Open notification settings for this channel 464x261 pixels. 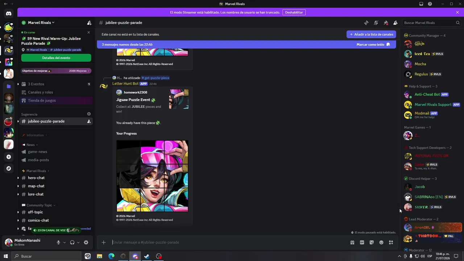click(376, 23)
